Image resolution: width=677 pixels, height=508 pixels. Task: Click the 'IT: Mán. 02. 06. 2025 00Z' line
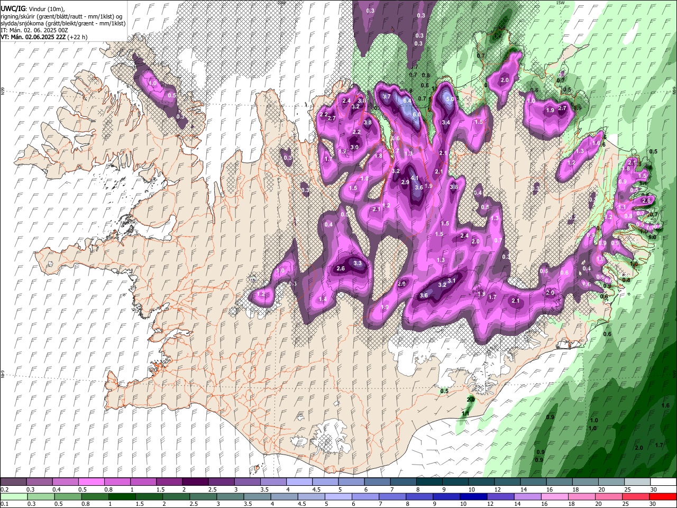click(34, 30)
